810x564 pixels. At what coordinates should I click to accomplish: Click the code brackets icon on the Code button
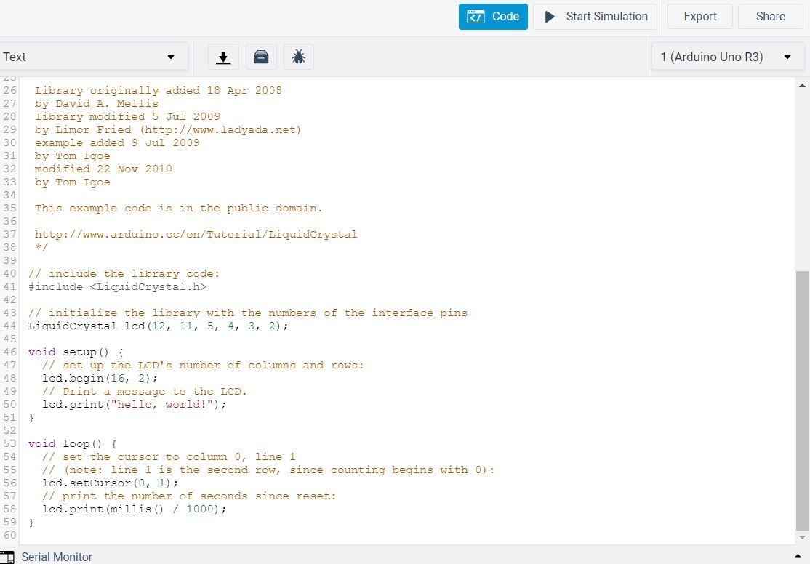tap(476, 16)
